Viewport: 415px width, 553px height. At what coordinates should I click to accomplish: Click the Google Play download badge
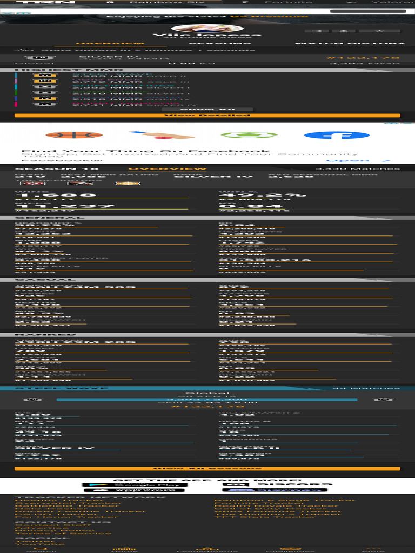pyautogui.click(x=135, y=485)
